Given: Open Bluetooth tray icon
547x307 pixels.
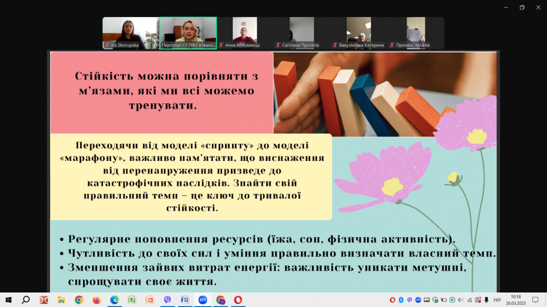Looking at the screenshot, I should coord(401,300).
